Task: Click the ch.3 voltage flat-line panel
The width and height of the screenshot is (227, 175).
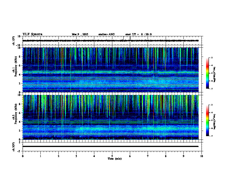Action: pos(112,147)
